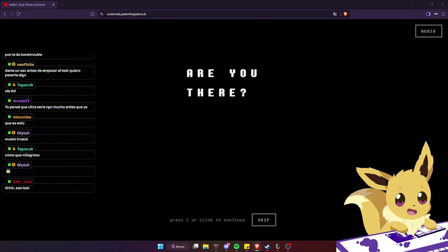Click the 'ARE YOU THERE?' heading text
448x252 pixels.
click(x=222, y=83)
